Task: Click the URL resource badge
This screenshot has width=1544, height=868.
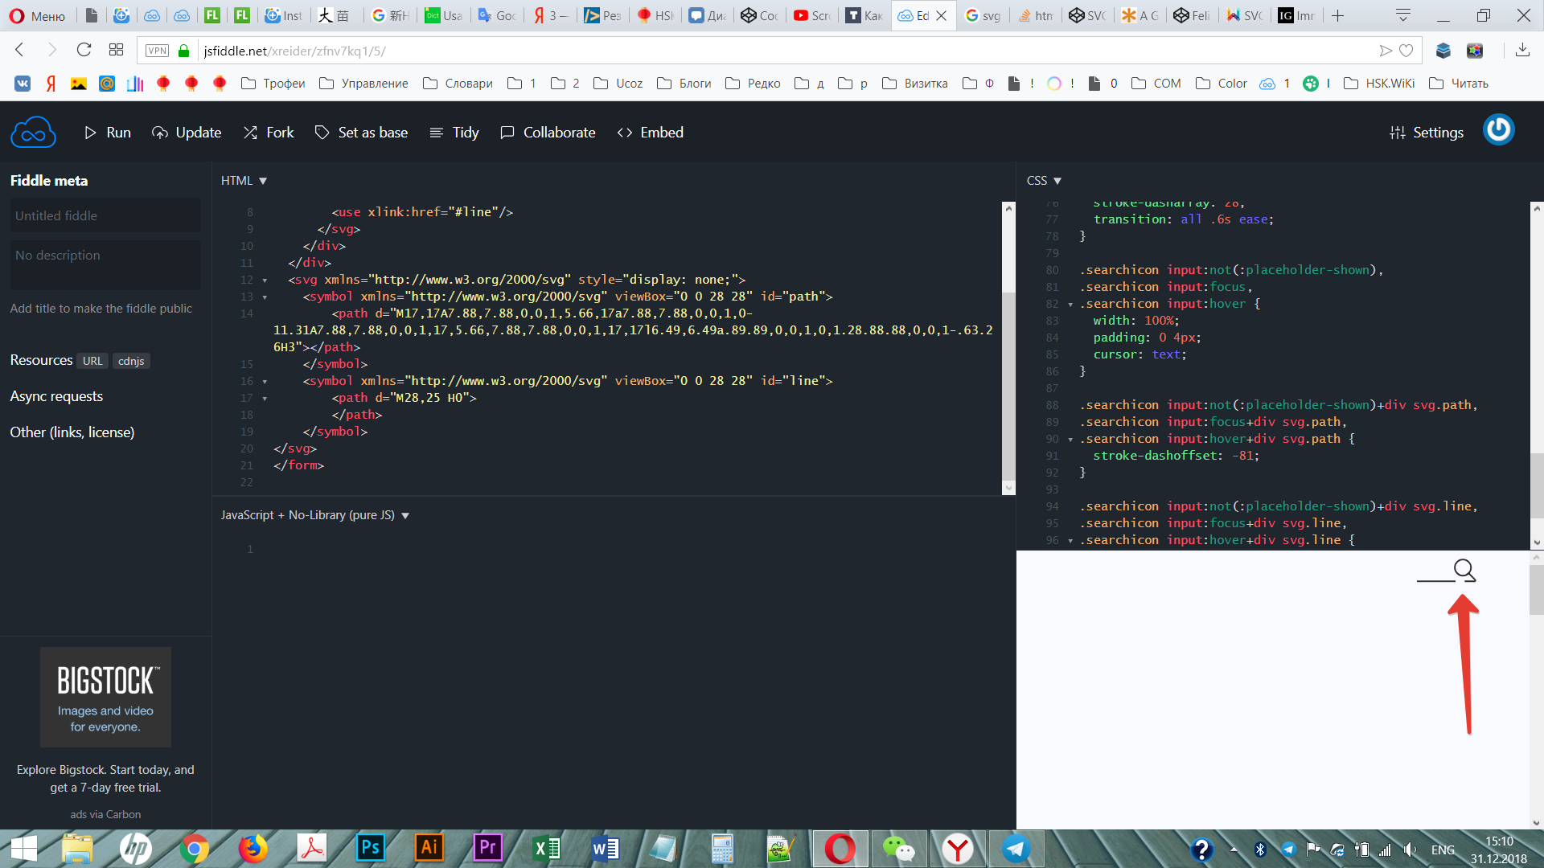Action: coord(92,361)
